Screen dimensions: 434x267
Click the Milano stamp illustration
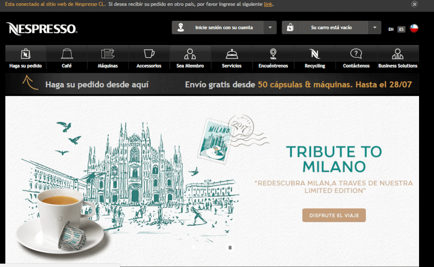click(216, 141)
